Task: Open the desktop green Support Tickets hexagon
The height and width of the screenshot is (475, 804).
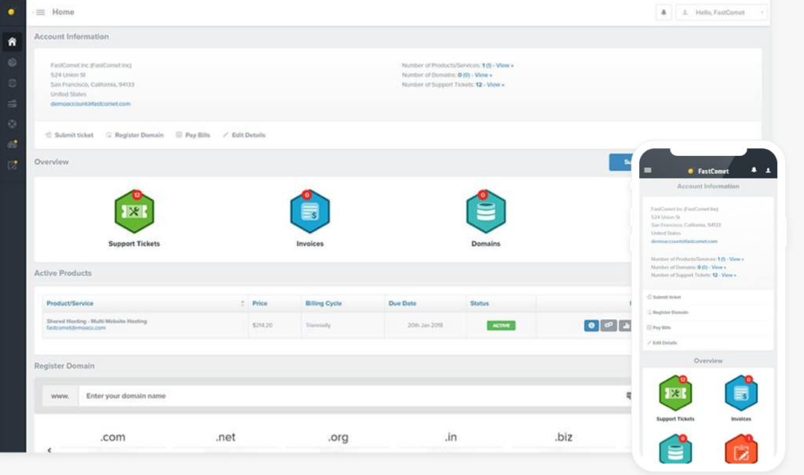Action: 134,212
